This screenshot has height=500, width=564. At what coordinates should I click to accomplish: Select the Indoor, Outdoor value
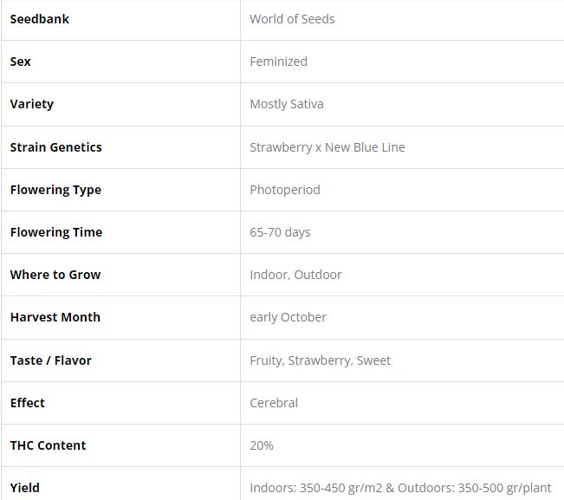295,275
